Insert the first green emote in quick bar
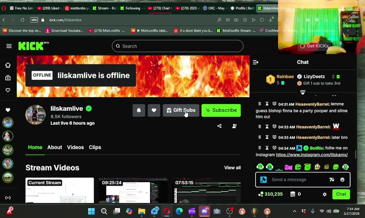The image size is (365, 218). click(260, 167)
